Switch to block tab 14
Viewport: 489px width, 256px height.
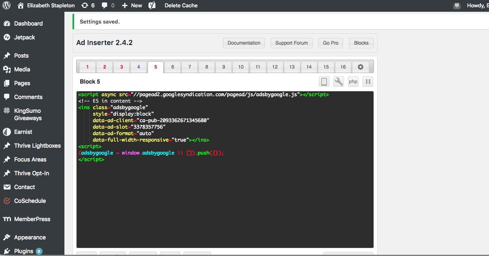coord(309,67)
